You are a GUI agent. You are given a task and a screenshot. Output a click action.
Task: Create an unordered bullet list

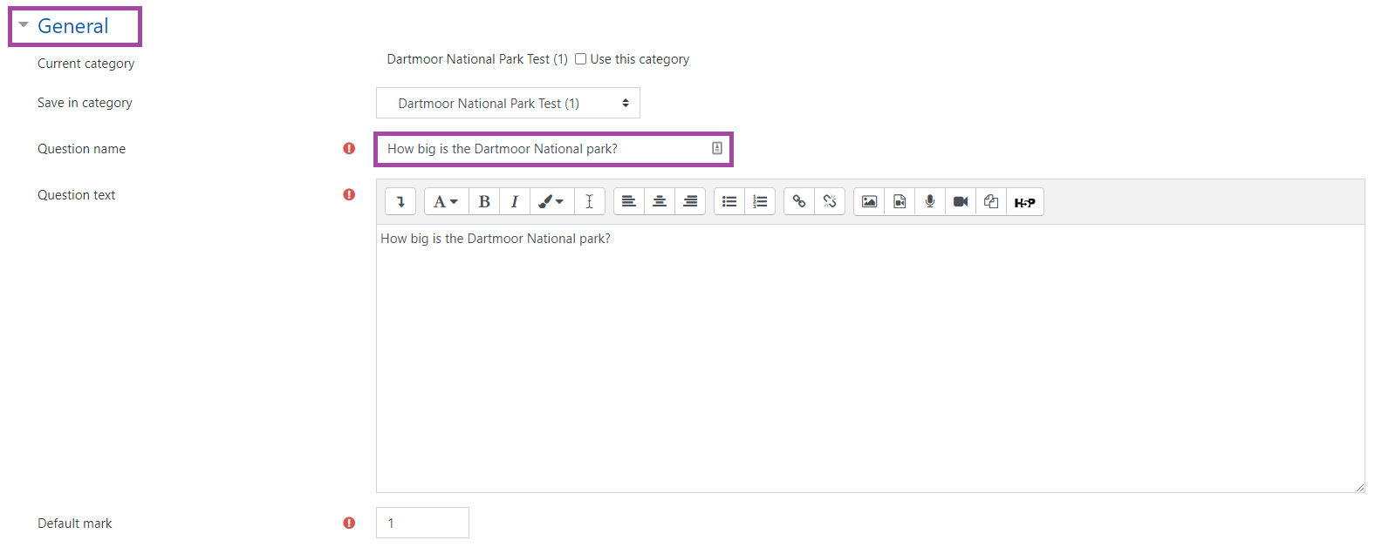(x=729, y=202)
